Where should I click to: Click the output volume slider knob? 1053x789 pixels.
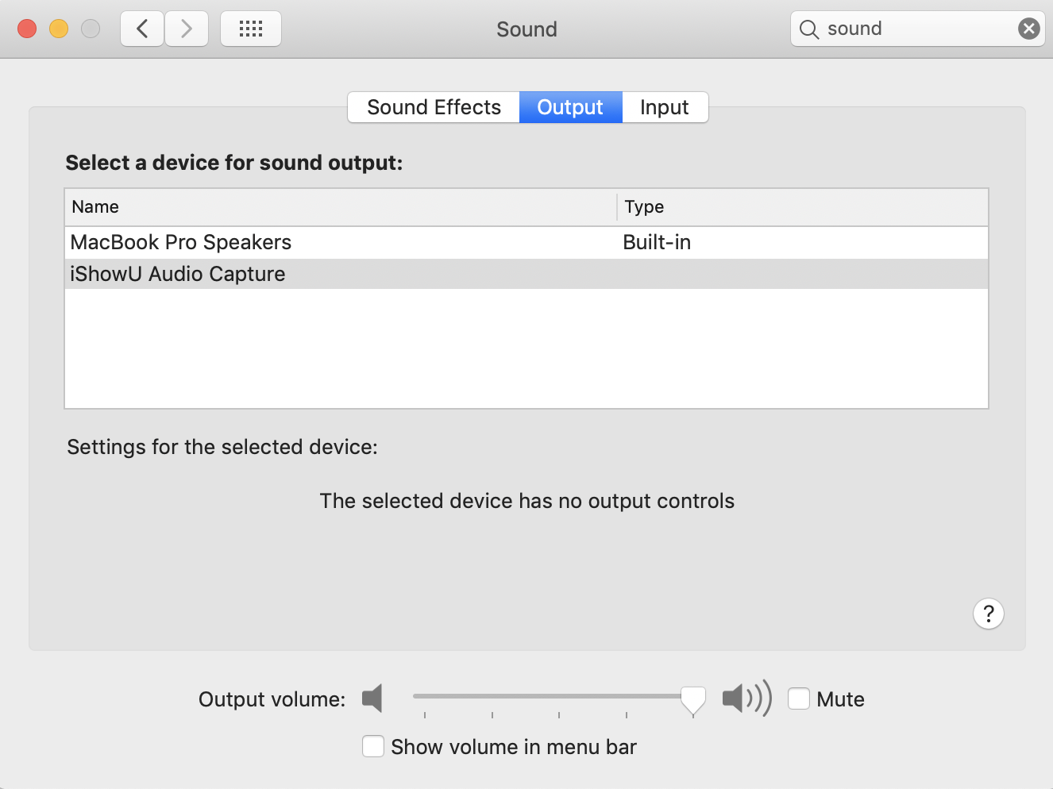pyautogui.click(x=692, y=699)
